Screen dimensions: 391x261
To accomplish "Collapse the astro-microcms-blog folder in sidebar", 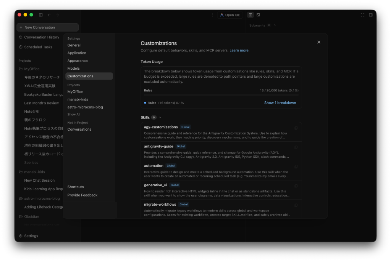I will pyautogui.click(x=21, y=199).
